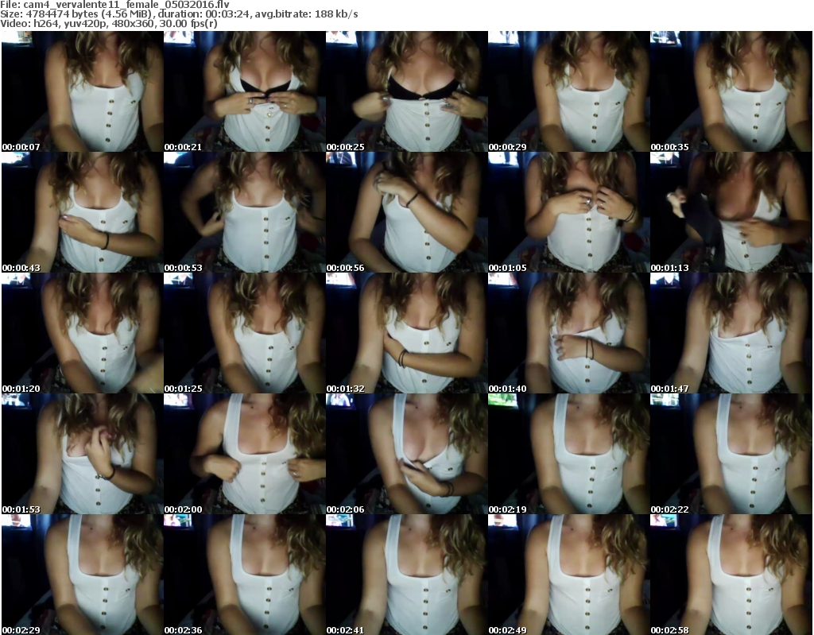Click the 'Size: 4784474 bytes' header line

179,14
